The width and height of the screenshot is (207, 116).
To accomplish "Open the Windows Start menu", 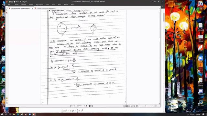I will click(2, 114).
